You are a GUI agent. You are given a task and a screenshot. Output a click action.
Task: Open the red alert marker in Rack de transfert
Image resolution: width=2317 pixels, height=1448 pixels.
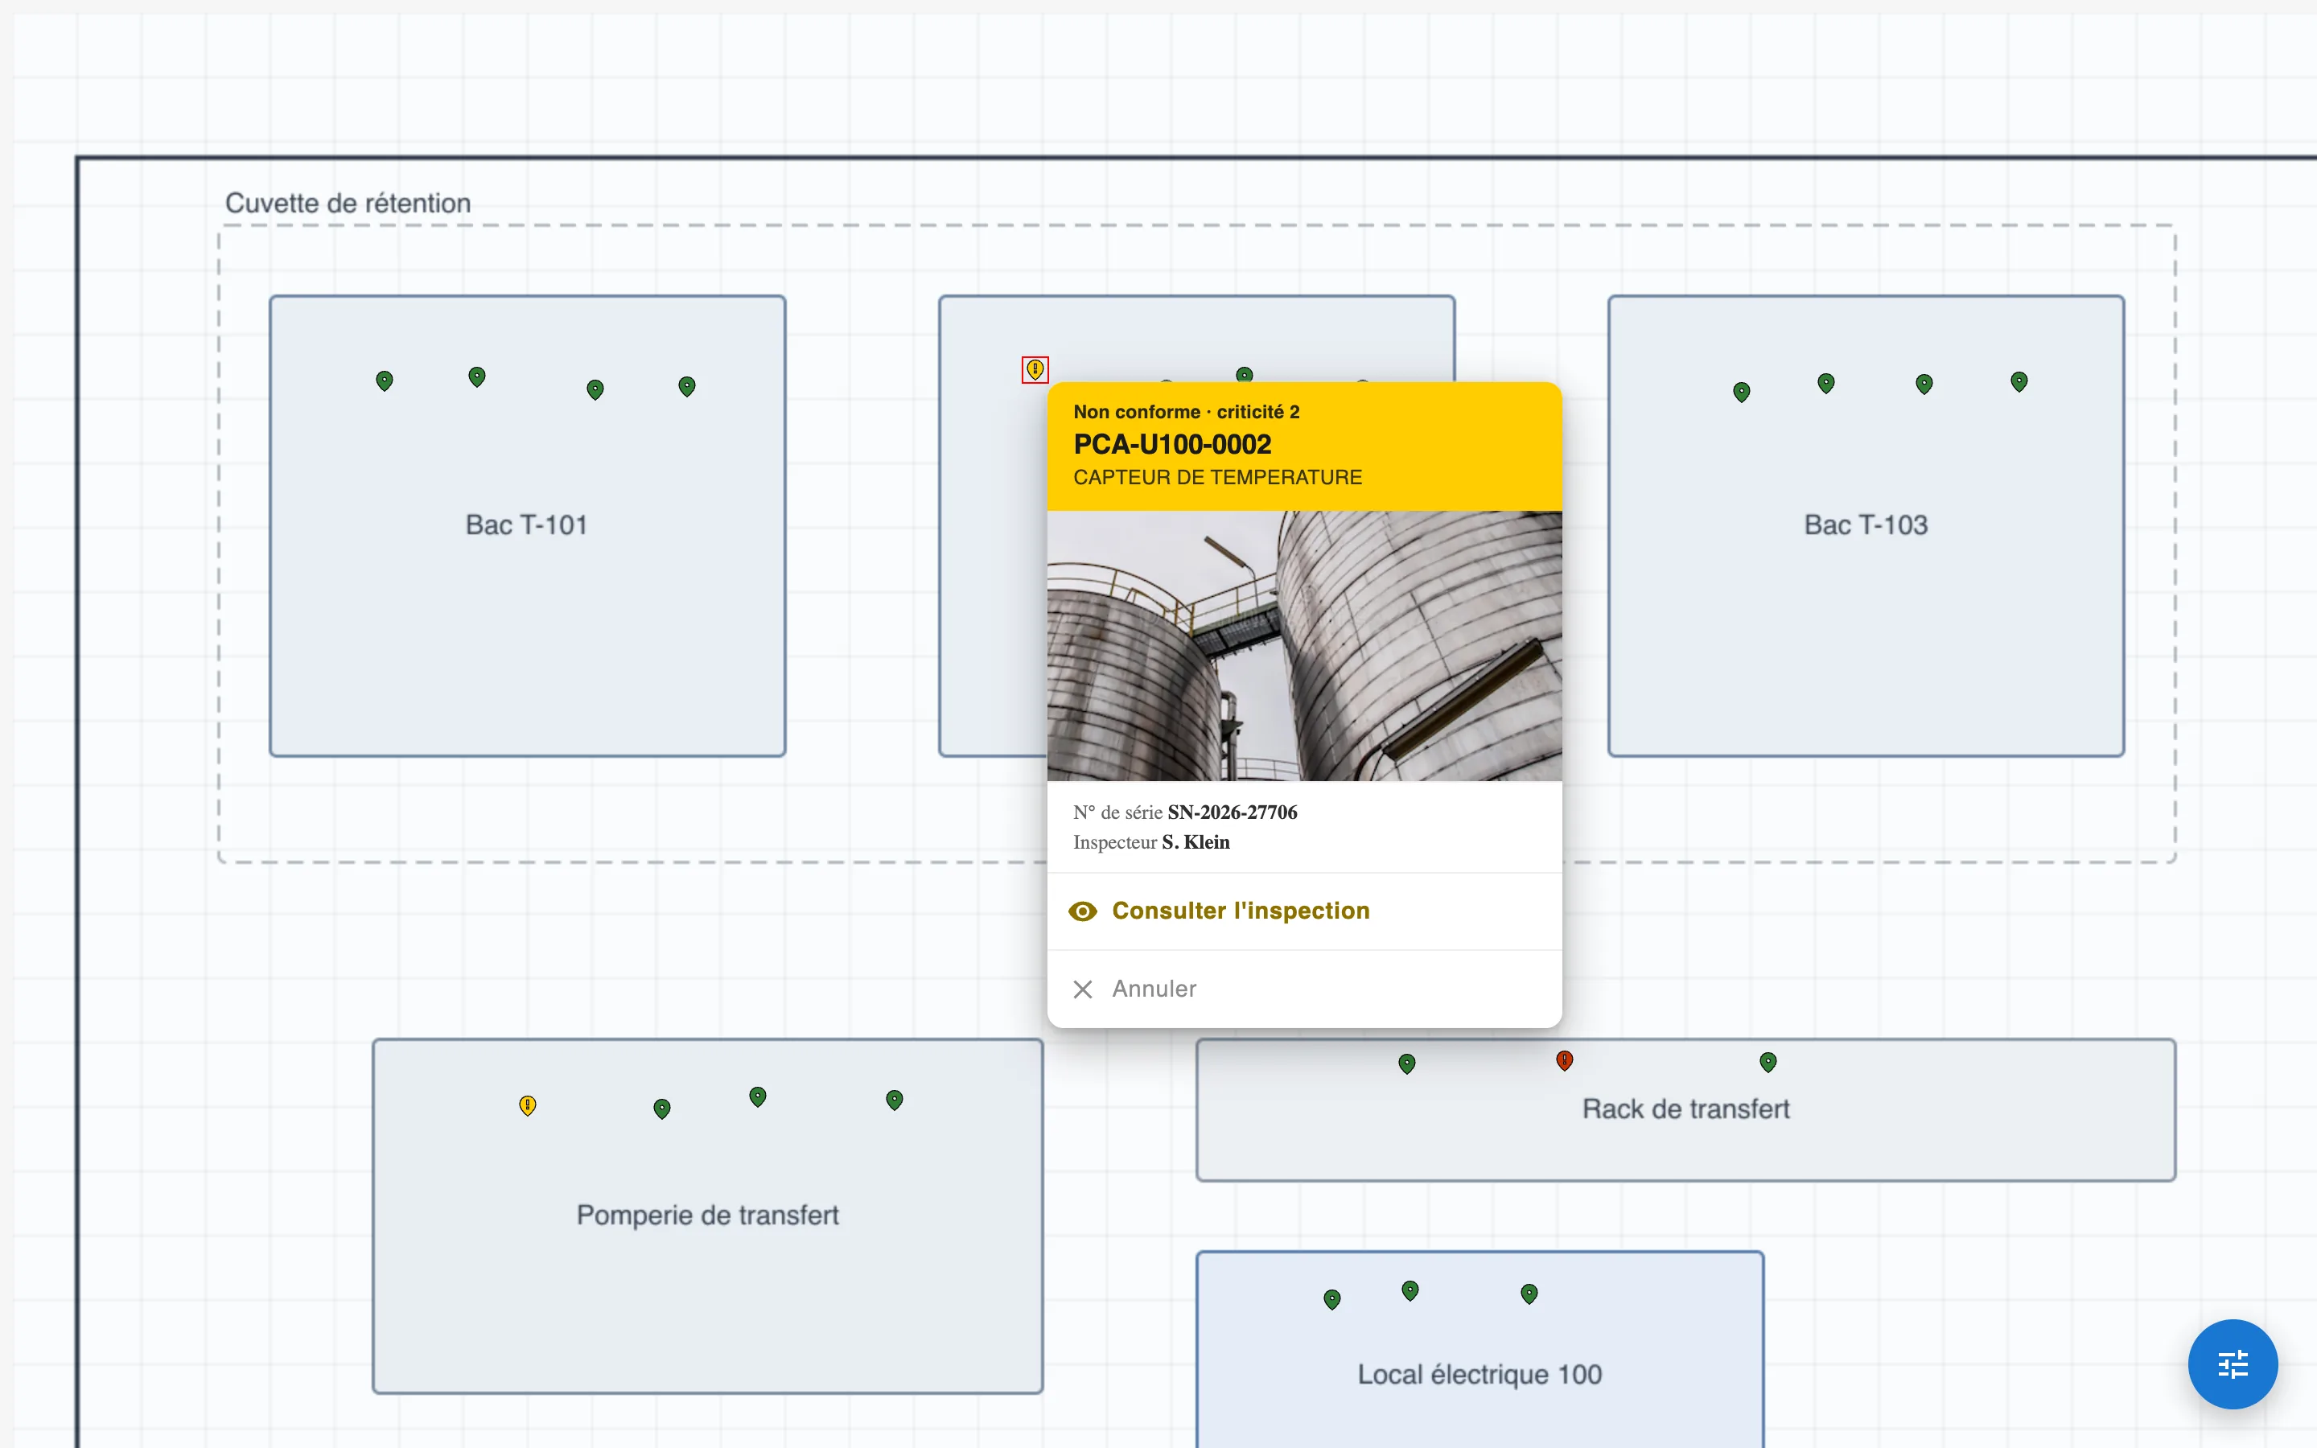click(x=1565, y=1060)
